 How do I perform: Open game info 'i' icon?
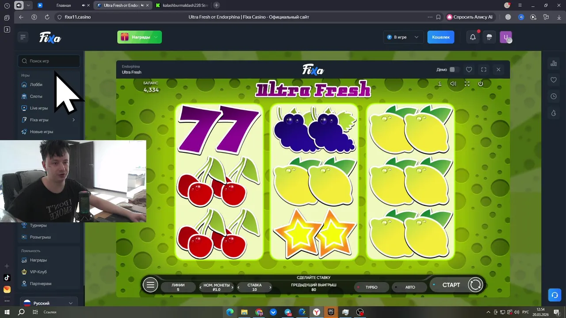[x=440, y=83]
